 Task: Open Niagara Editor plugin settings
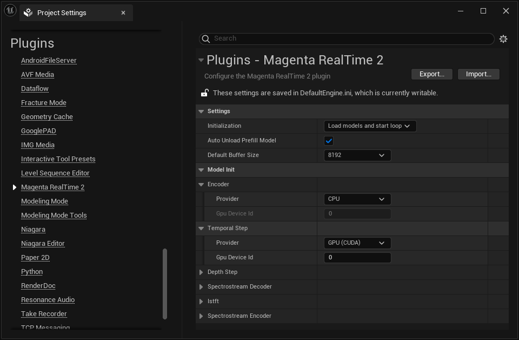[x=43, y=244]
